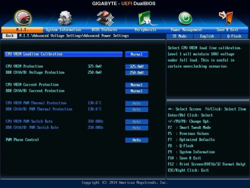Click the F12 Print Screen hint
The image size is (250, 188).
(x=206, y=164)
